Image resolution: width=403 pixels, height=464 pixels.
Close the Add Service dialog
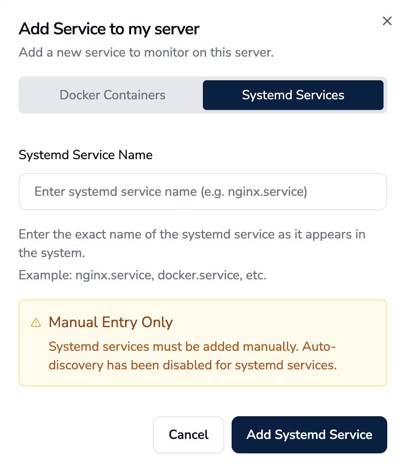click(387, 21)
